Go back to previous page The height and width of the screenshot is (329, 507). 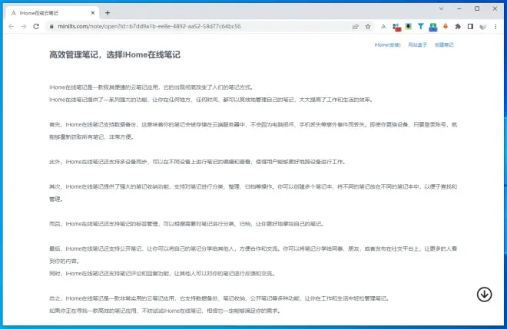tap(11, 26)
